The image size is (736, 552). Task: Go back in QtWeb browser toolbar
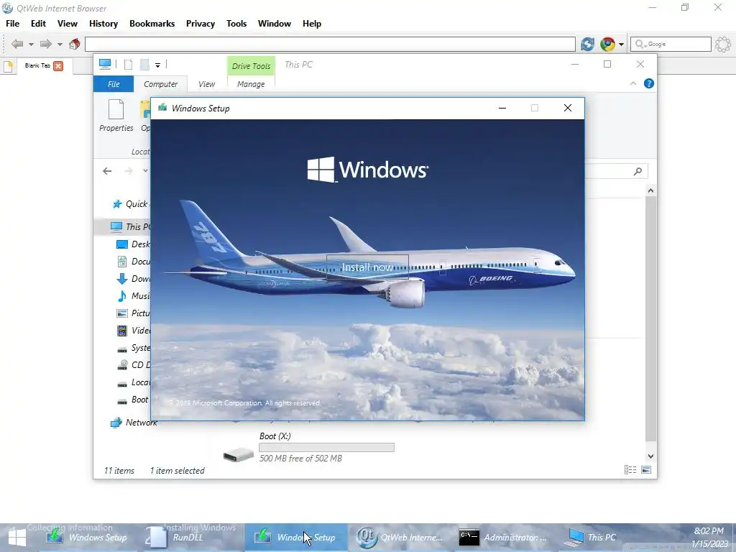click(17, 44)
